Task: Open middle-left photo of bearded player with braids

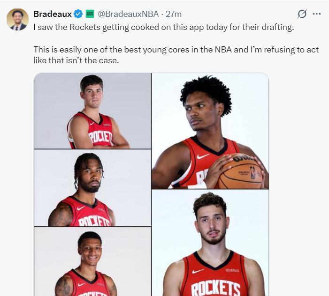Action: point(92,188)
